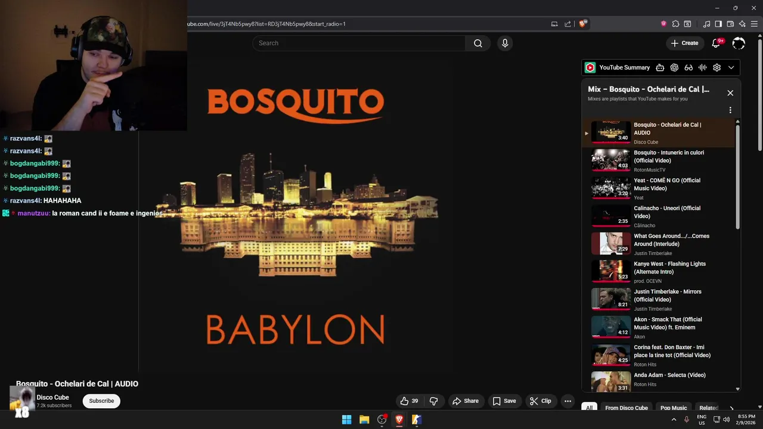The height and width of the screenshot is (429, 763).
Task: Select the From Disco Cube chip
Action: [626, 408]
